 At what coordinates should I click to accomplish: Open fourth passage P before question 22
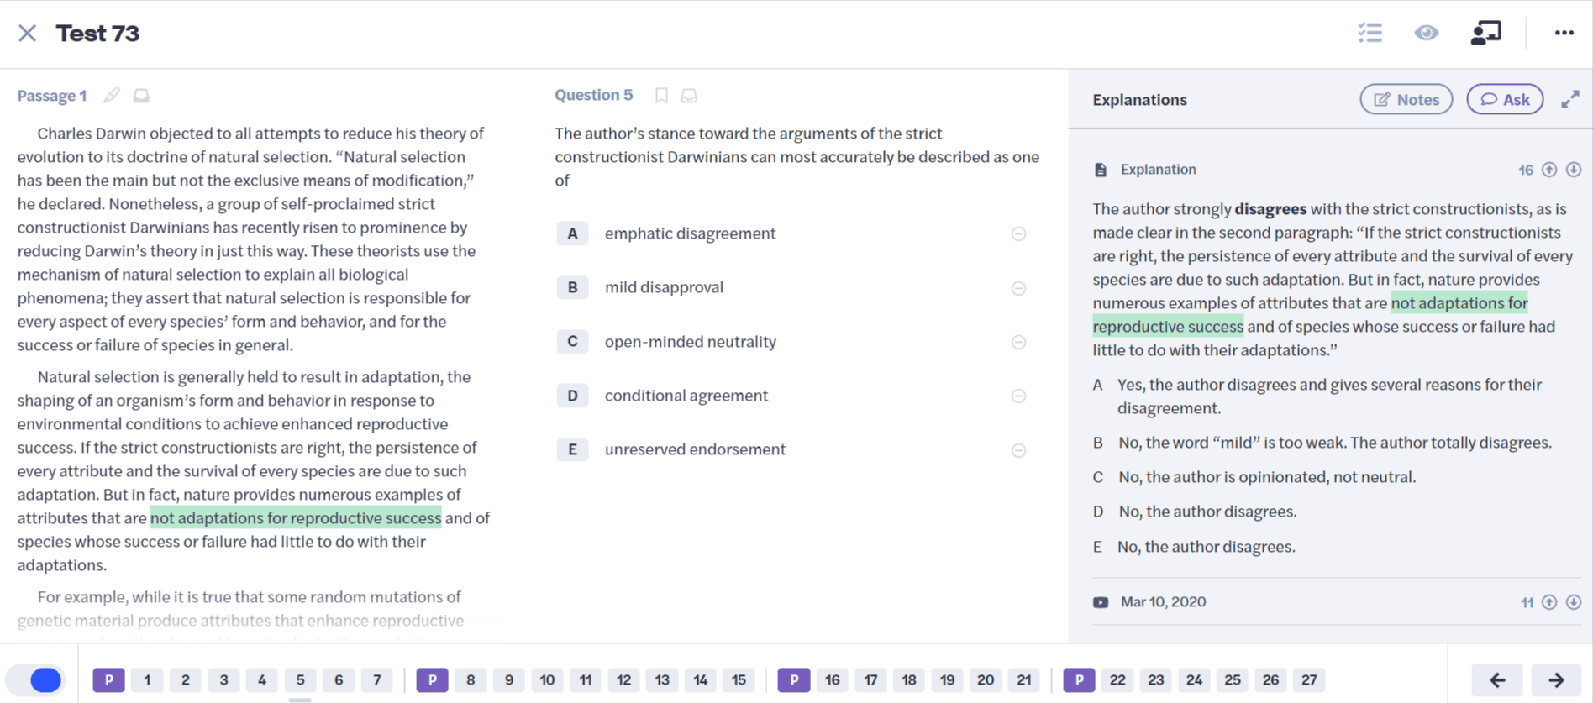(1080, 679)
